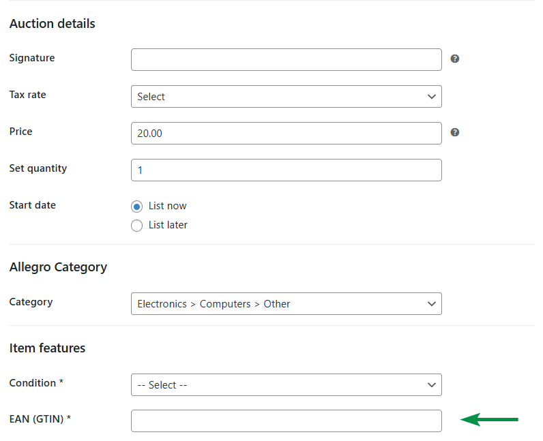The width and height of the screenshot is (543, 441).
Task: Select the List later radio button
Action: point(136,226)
